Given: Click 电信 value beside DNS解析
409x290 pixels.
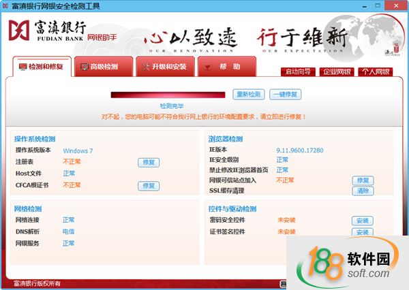Looking at the screenshot, I should [x=69, y=231].
